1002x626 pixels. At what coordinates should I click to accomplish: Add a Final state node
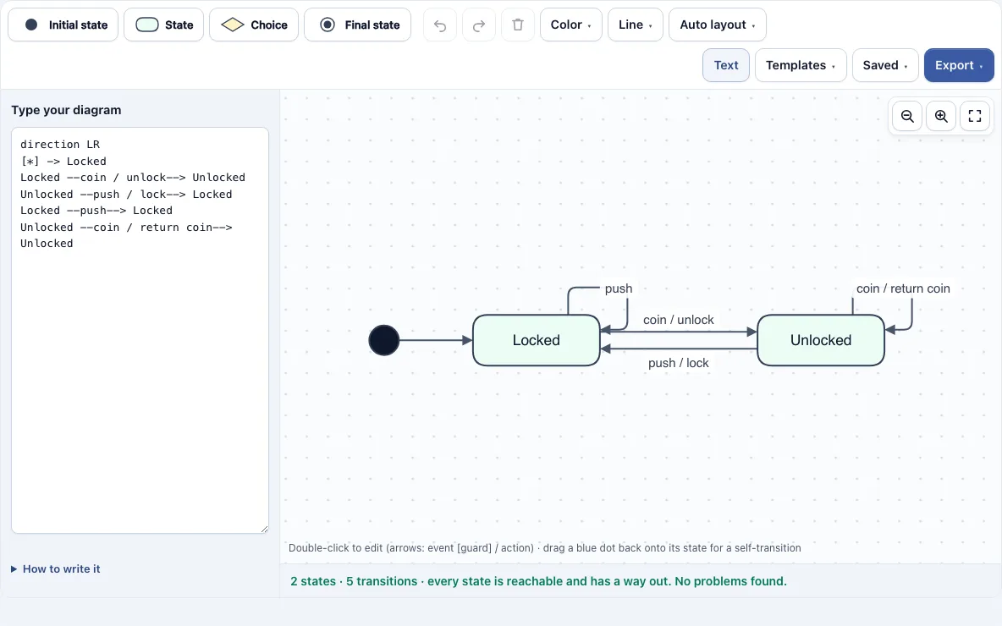(x=357, y=25)
